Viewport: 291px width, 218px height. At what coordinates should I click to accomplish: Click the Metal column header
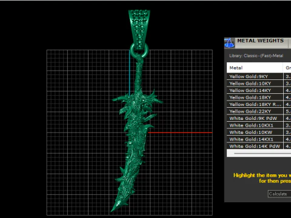(x=255, y=68)
